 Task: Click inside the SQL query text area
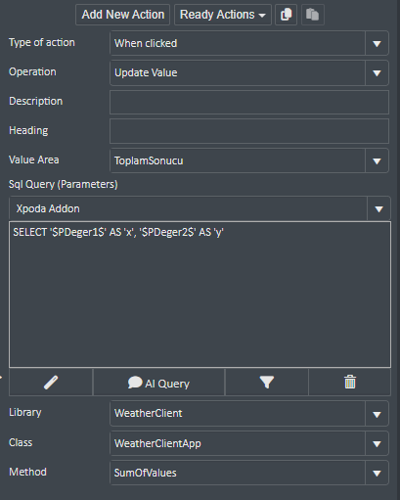tap(200, 295)
